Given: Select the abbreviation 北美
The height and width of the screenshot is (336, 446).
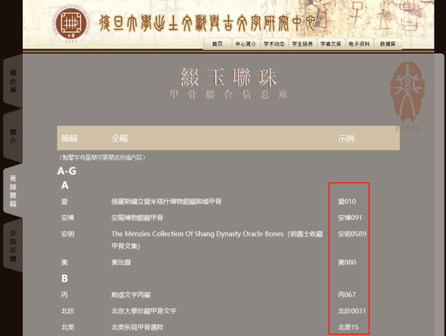Looking at the screenshot, I should point(68,327).
